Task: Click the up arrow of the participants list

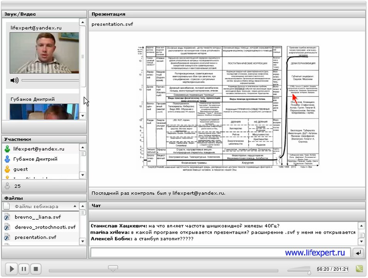Action: pyautogui.click(x=83, y=147)
